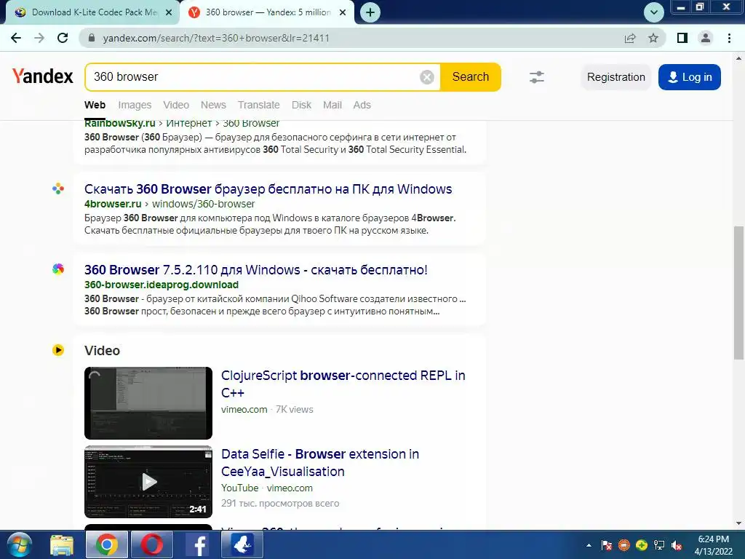The width and height of the screenshot is (745, 559).
Task: Click the Action Center flag tray icon
Action: [x=607, y=545]
